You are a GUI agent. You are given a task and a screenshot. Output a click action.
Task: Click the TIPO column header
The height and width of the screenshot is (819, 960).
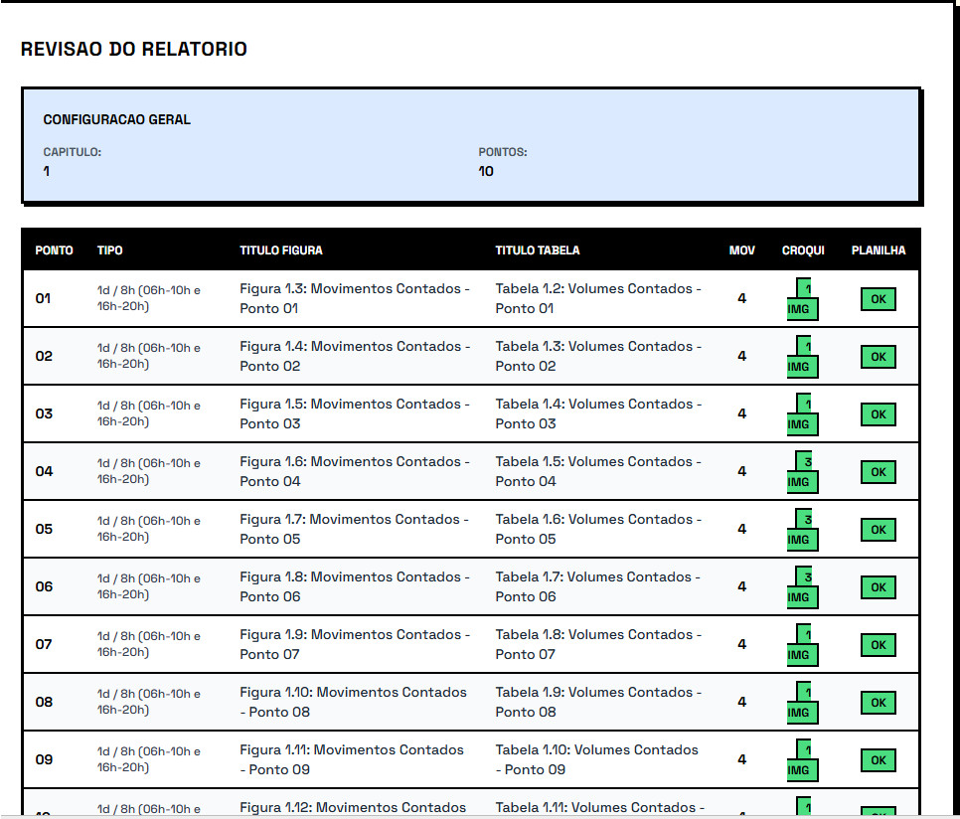[x=109, y=250]
